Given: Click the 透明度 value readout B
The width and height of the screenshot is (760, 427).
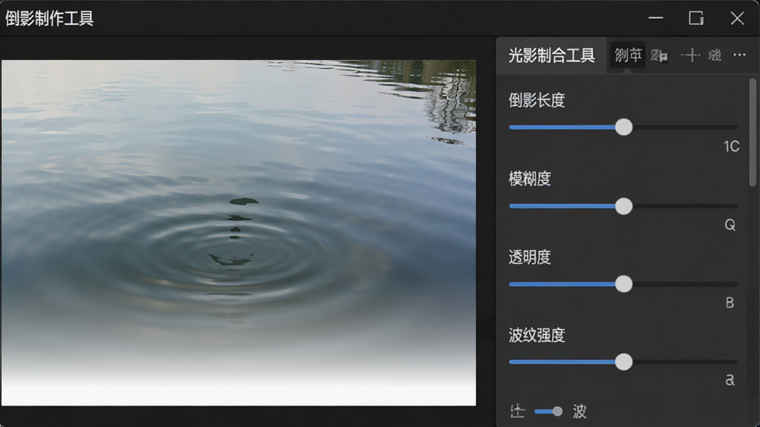Looking at the screenshot, I should click(x=730, y=303).
